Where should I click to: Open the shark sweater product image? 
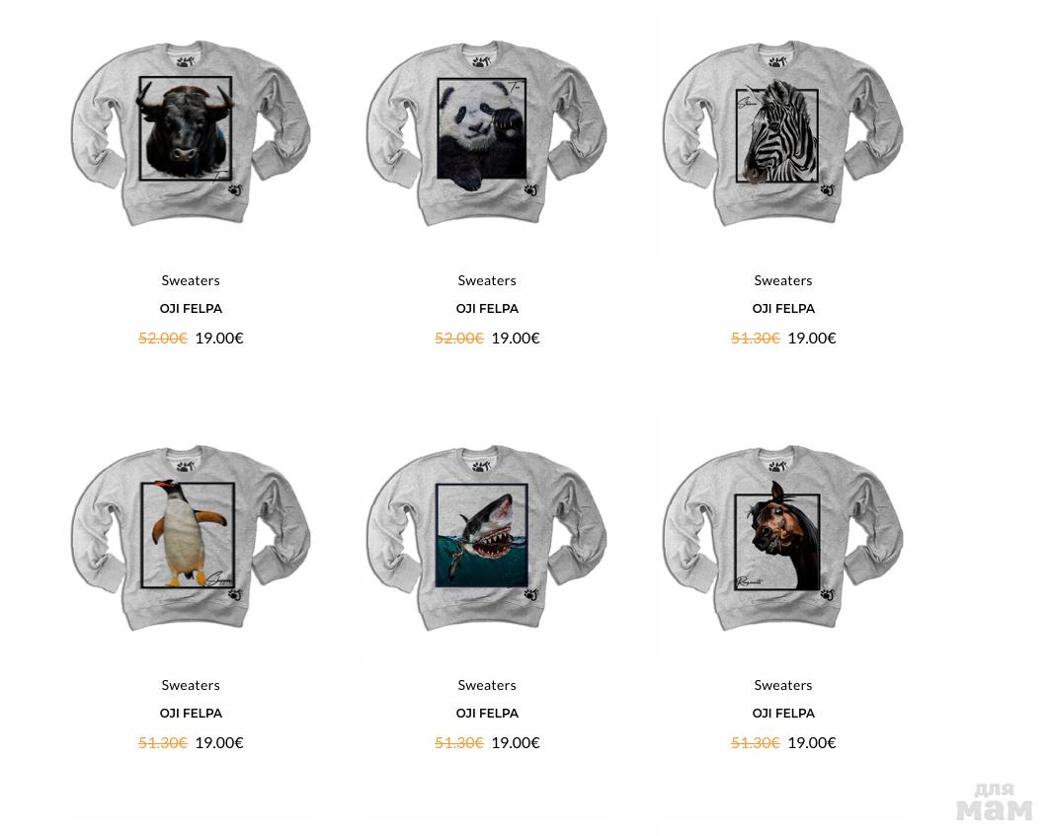tap(487, 538)
